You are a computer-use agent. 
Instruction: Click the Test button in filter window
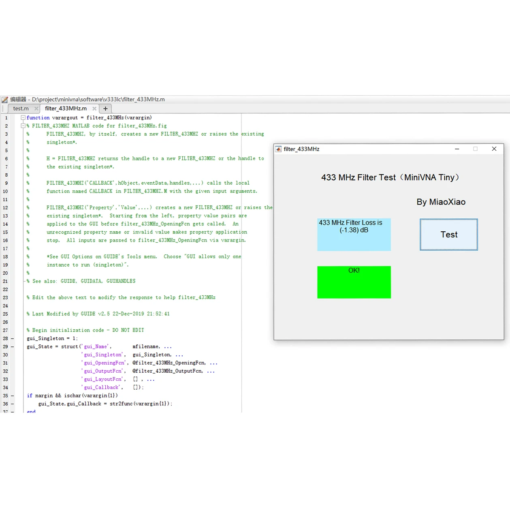click(x=448, y=235)
